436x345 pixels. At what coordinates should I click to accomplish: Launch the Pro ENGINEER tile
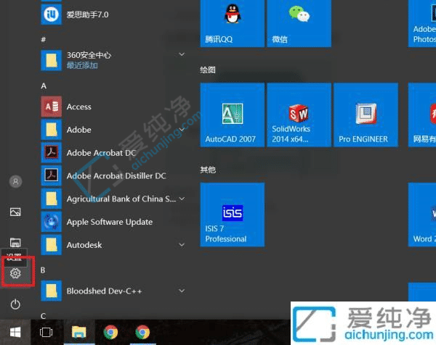point(366,115)
